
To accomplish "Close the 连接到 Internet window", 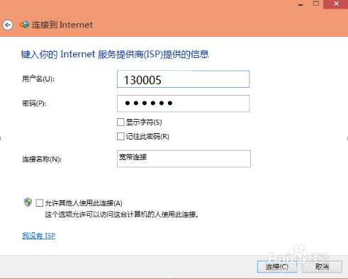I will click(x=336, y=4).
